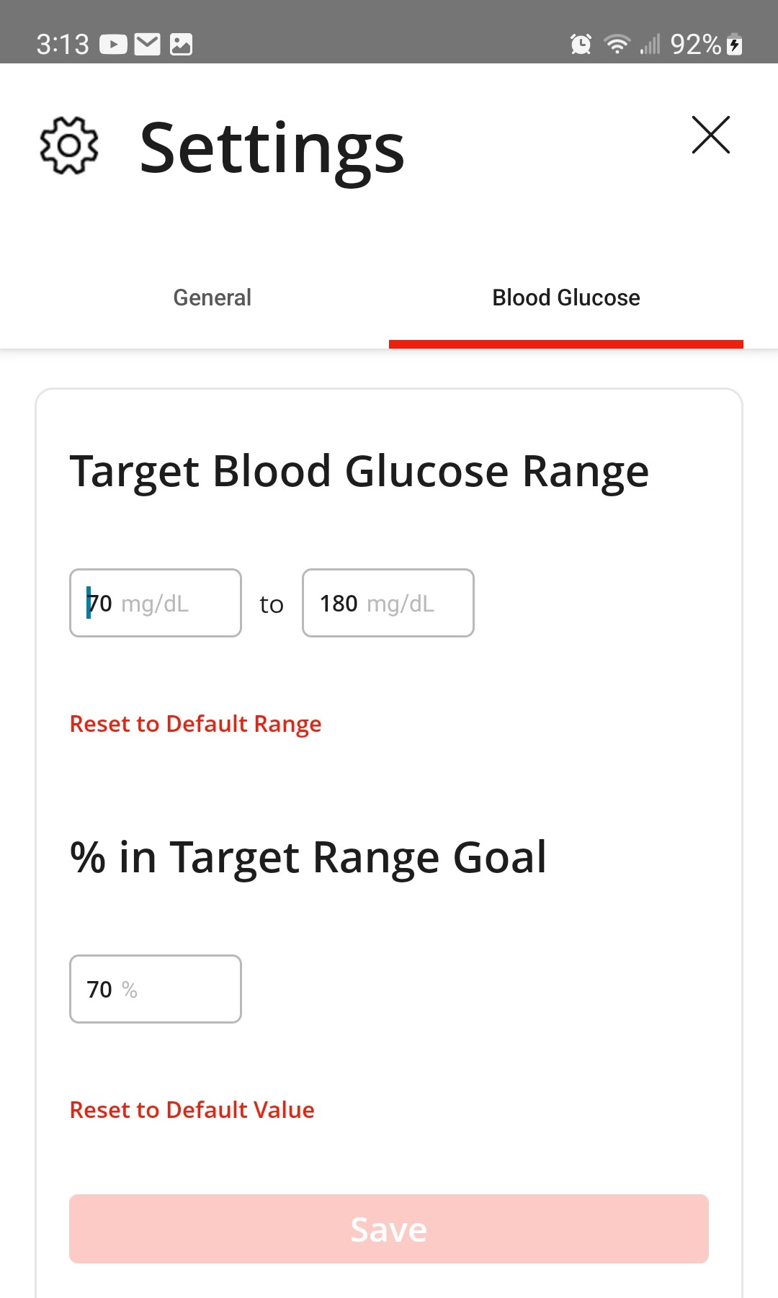Tap the battery charging icon

pos(734,45)
